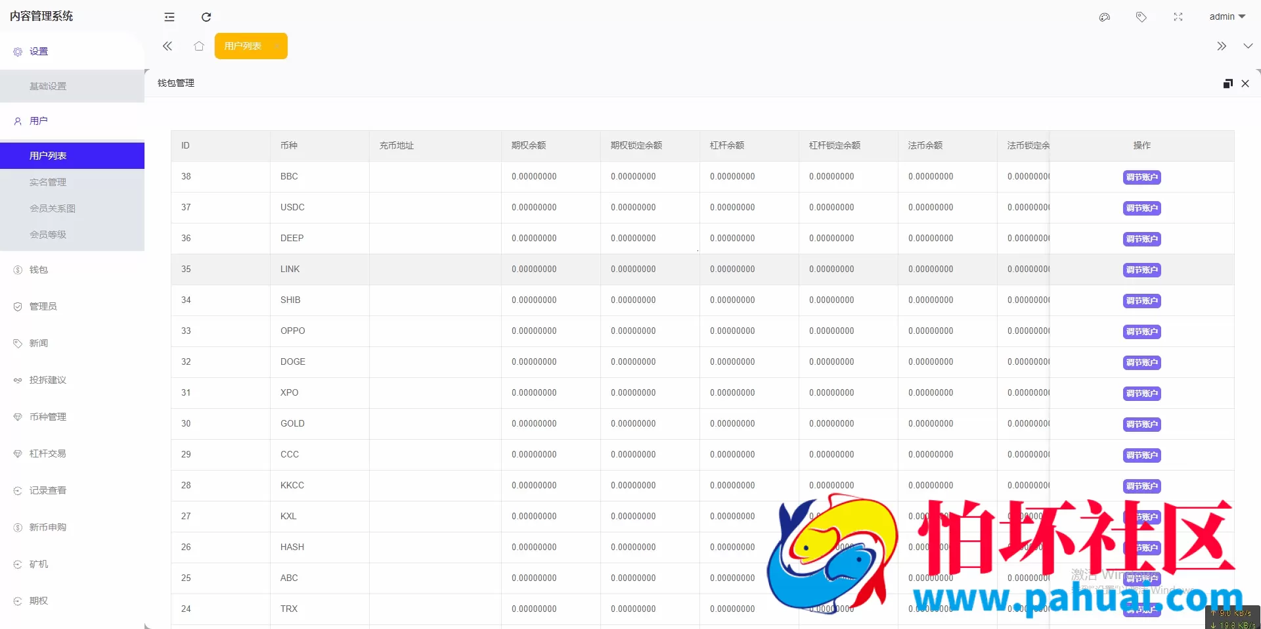The image size is (1261, 629).
Task: Click the TRX currency cell
Action: click(320, 609)
